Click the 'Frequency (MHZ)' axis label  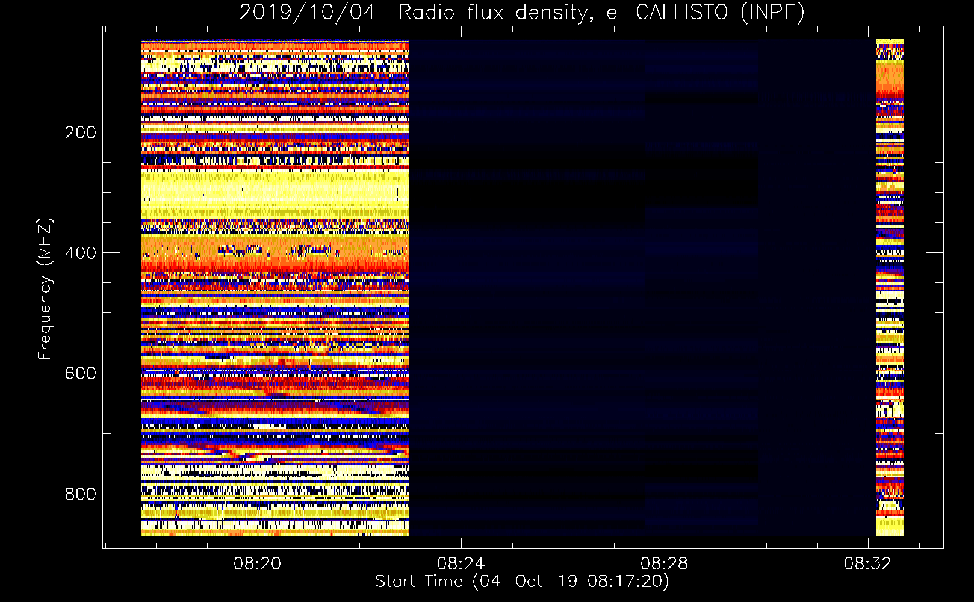pos(45,288)
